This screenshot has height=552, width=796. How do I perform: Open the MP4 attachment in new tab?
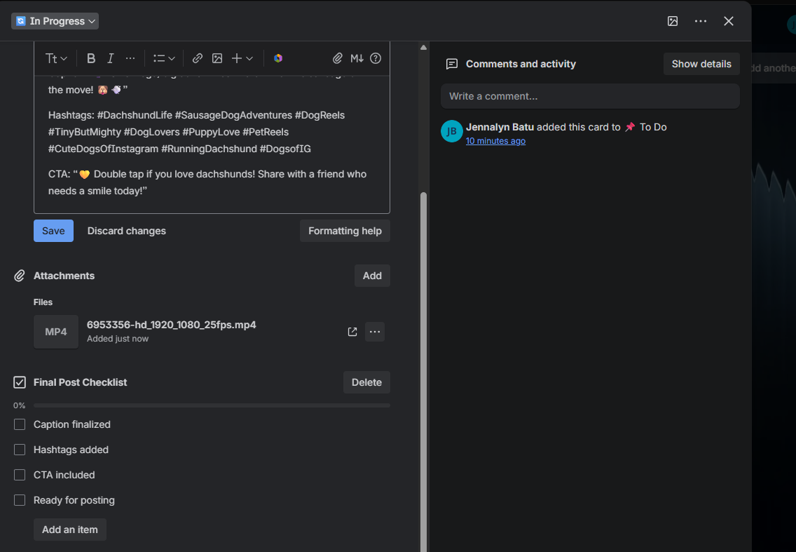[x=352, y=332]
